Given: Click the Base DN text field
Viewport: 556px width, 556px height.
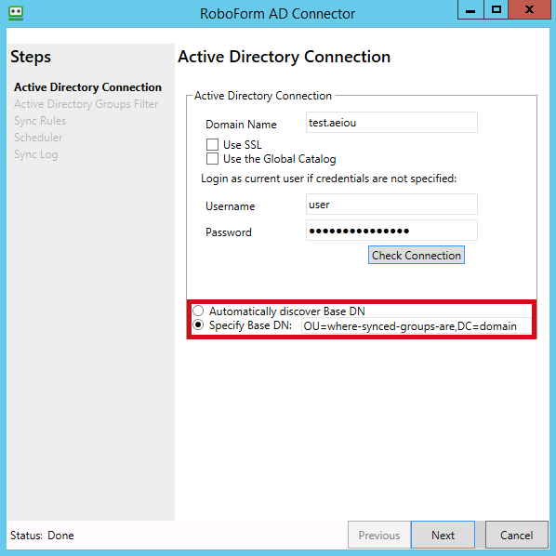Looking at the screenshot, I should point(416,325).
